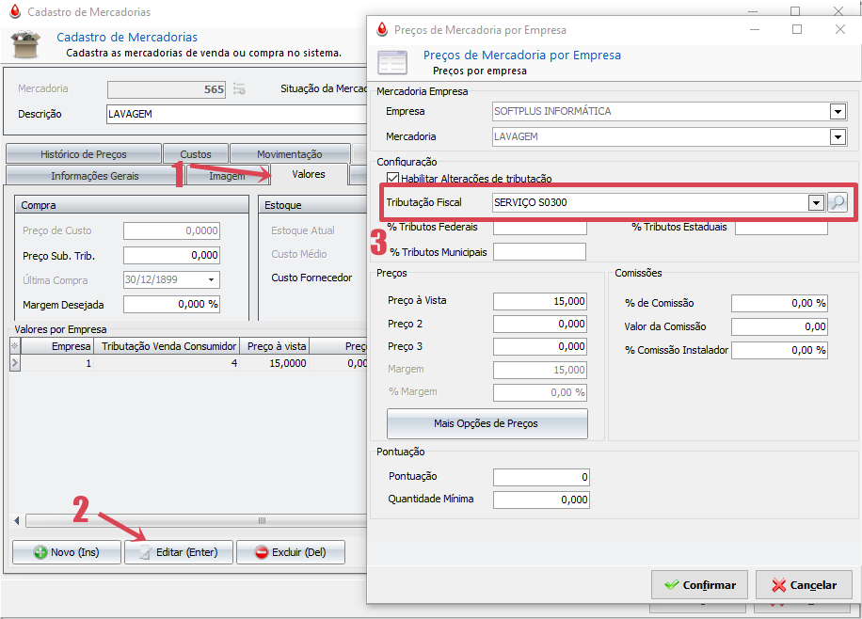Click the % de Comissão input field
Screen dimensions: 862x619
[x=779, y=304]
